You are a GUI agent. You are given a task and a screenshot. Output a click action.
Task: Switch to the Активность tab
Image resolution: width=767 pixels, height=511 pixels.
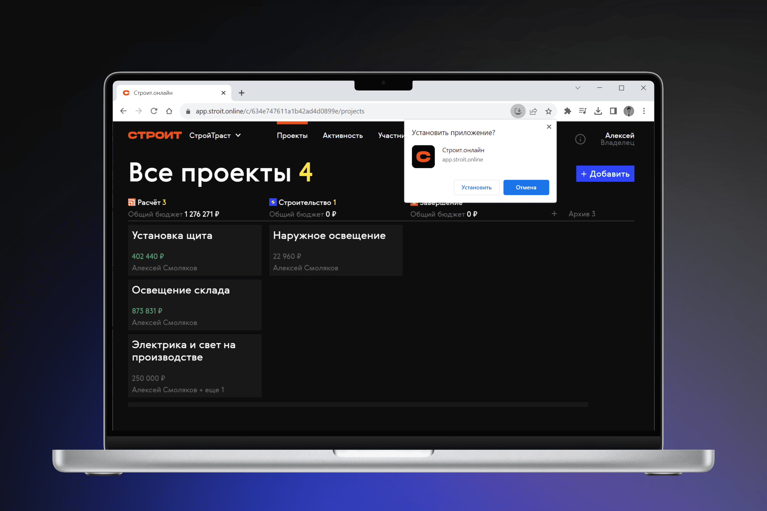coord(343,135)
